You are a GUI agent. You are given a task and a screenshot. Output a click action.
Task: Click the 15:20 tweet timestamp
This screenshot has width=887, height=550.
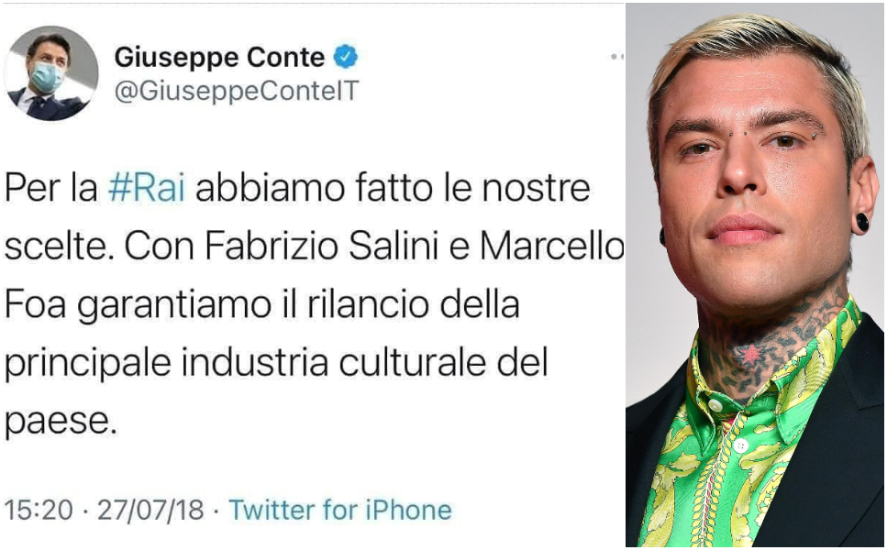pos(38,509)
